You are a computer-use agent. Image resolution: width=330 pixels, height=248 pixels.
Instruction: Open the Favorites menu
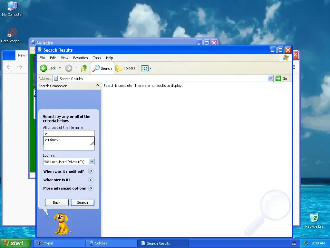click(x=80, y=58)
